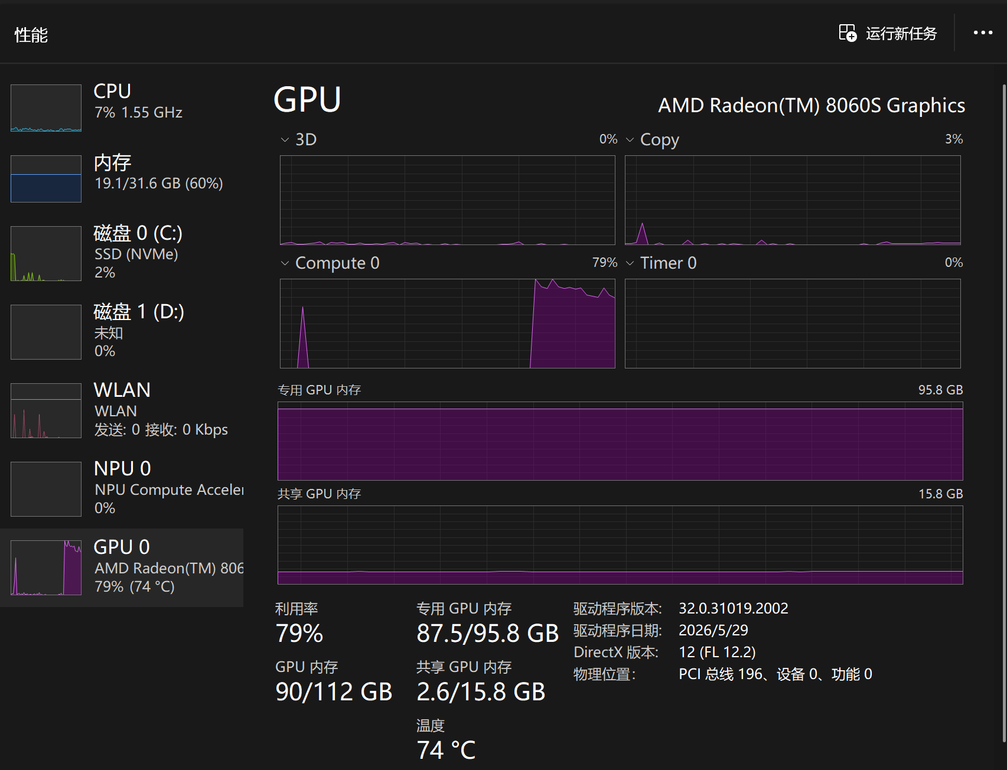
Task: Click the driver date 2026/5/29
Action: [x=713, y=630]
